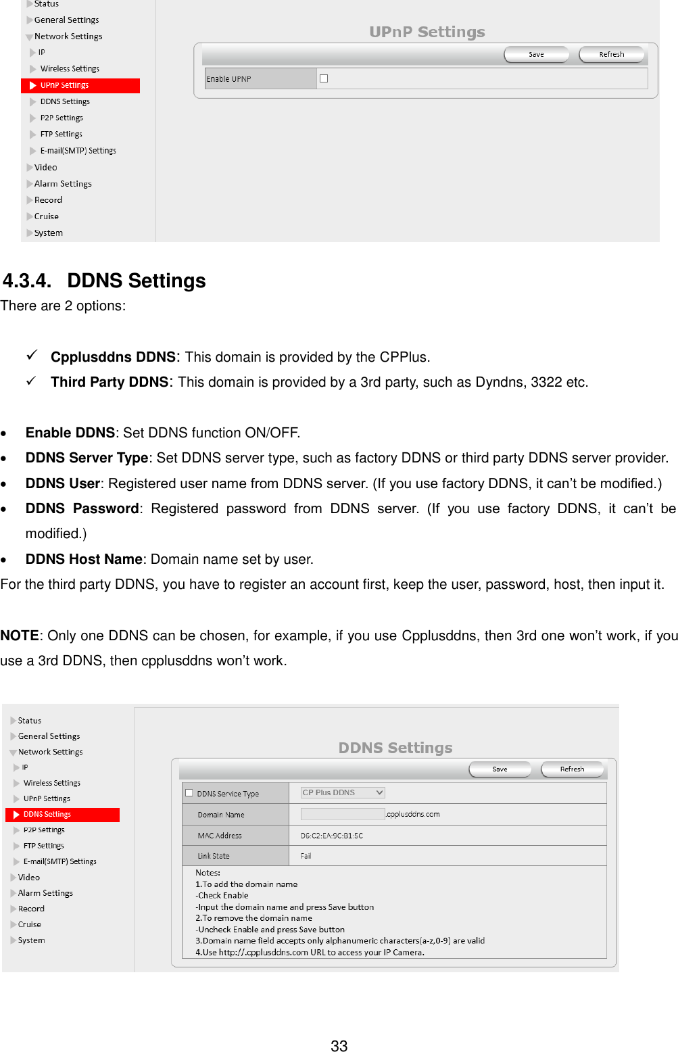
Task: Open the General Settings section
Action: (68, 20)
